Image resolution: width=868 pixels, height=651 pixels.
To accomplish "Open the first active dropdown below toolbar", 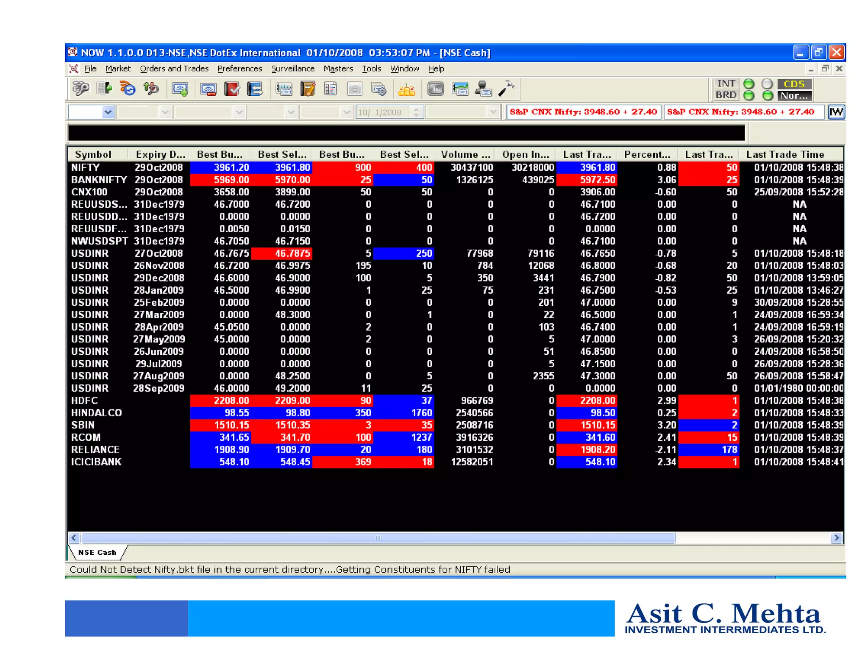I will click(x=108, y=112).
